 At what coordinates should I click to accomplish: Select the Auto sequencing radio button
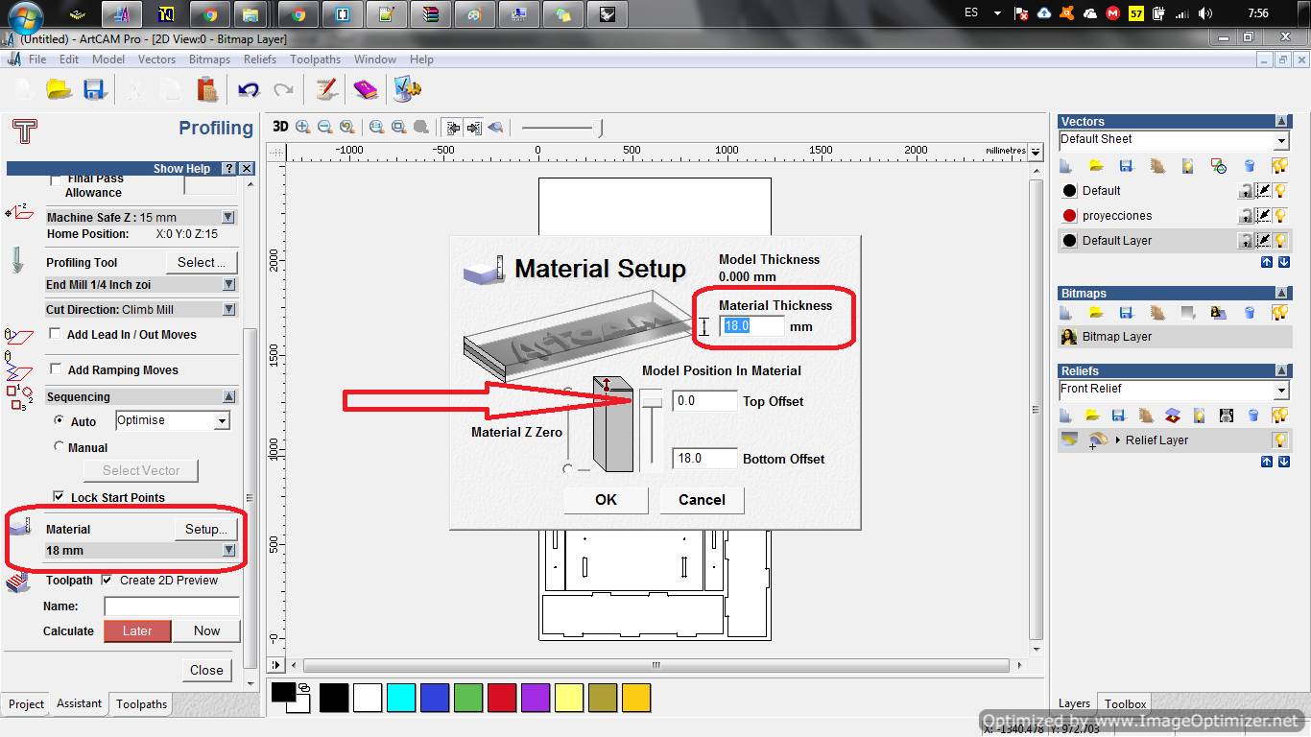[60, 420]
